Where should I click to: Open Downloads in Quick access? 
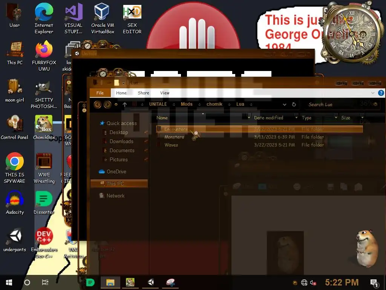(x=121, y=142)
